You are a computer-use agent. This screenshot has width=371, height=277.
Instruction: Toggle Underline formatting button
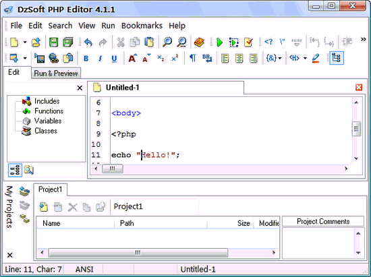click(114, 59)
